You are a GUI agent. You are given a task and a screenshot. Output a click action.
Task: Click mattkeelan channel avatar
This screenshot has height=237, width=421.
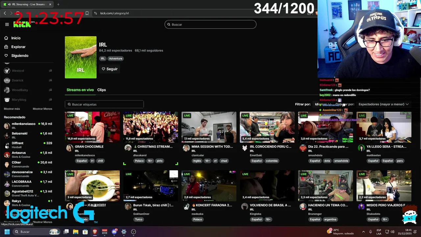click(361, 148)
